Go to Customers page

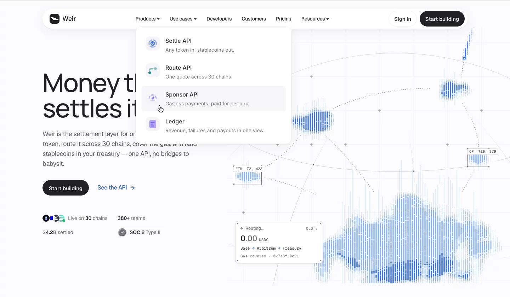(254, 19)
